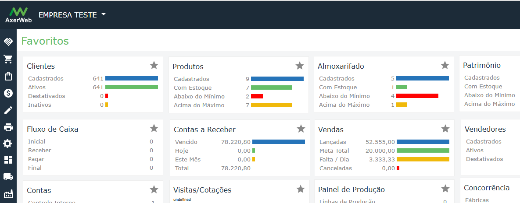
Task: Open the shopping cart sidebar icon
Action: [x=8, y=59]
